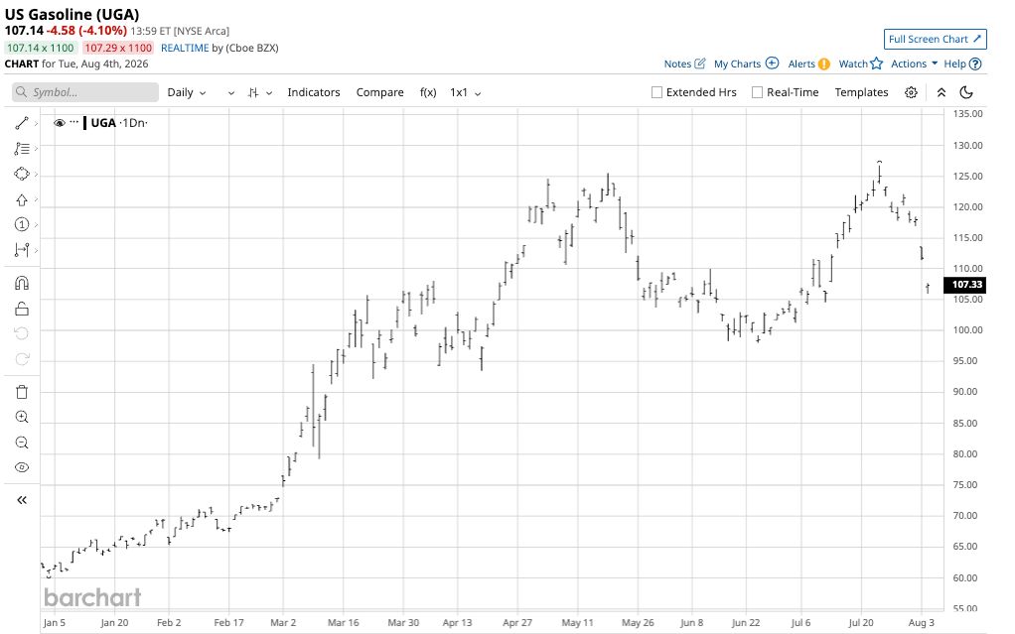The height and width of the screenshot is (634, 1015).
Task: Click the orange Alerts exclamation icon
Action: 823,64
